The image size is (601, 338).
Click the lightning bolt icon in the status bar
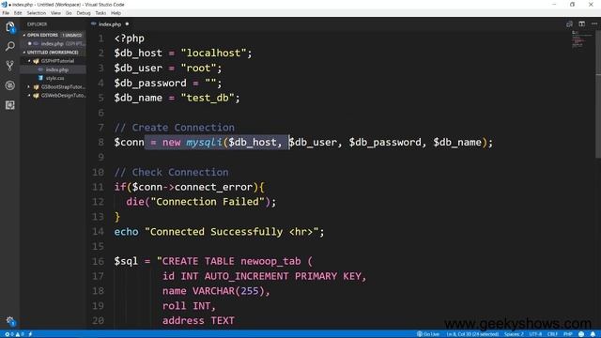pos(30,334)
